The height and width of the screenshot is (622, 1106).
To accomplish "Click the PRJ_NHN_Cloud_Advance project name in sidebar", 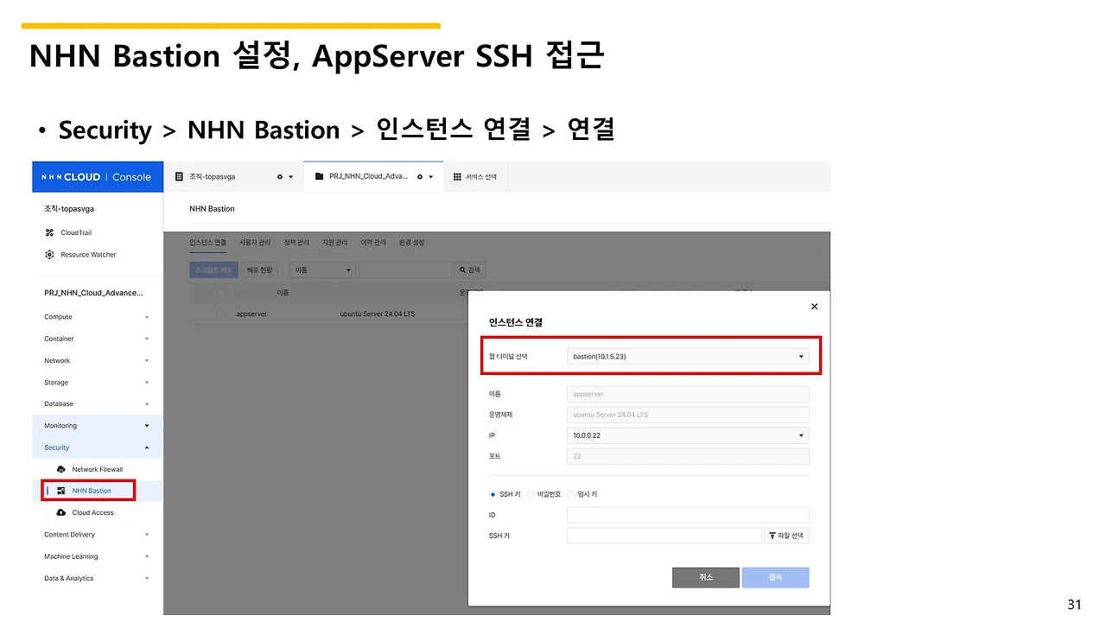I will [93, 293].
